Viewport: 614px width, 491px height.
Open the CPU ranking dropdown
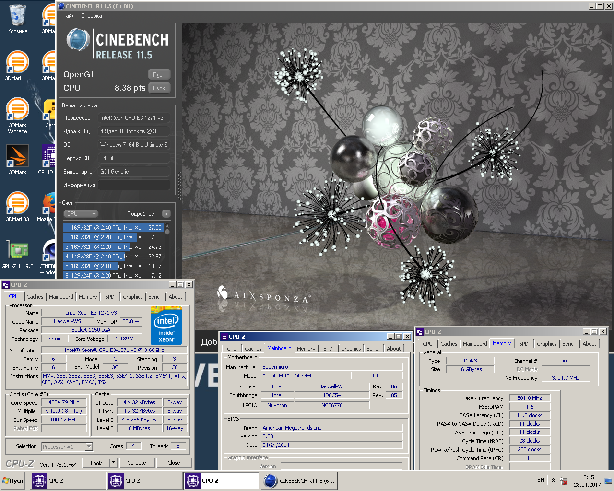pyautogui.click(x=81, y=214)
